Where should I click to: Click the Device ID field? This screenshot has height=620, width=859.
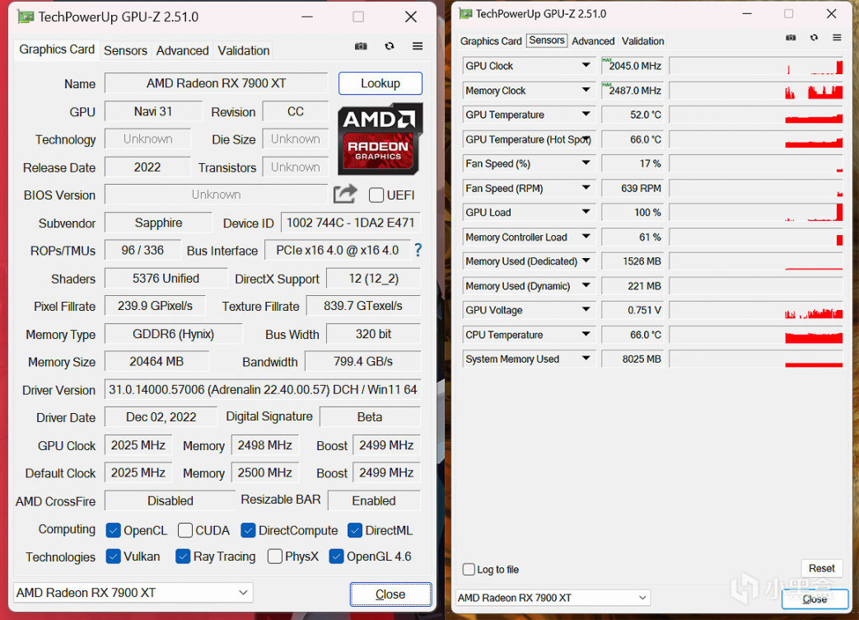pyautogui.click(x=351, y=223)
